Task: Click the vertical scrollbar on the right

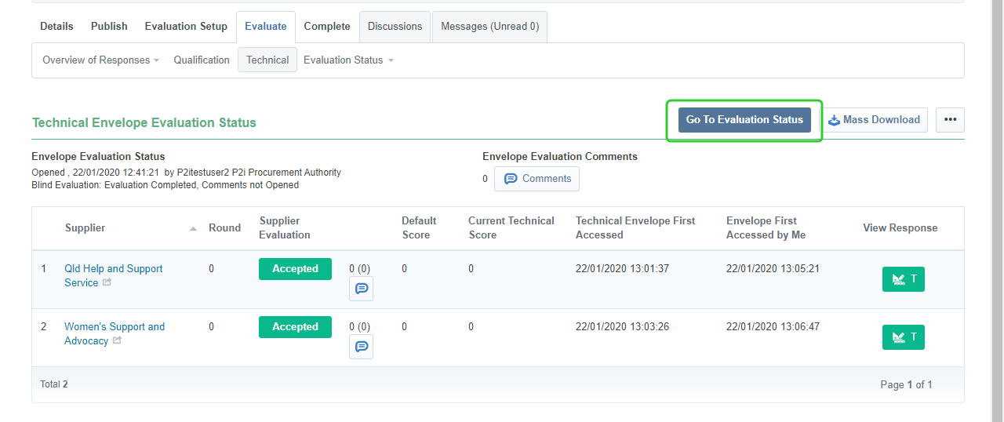Action: tap(997, 211)
